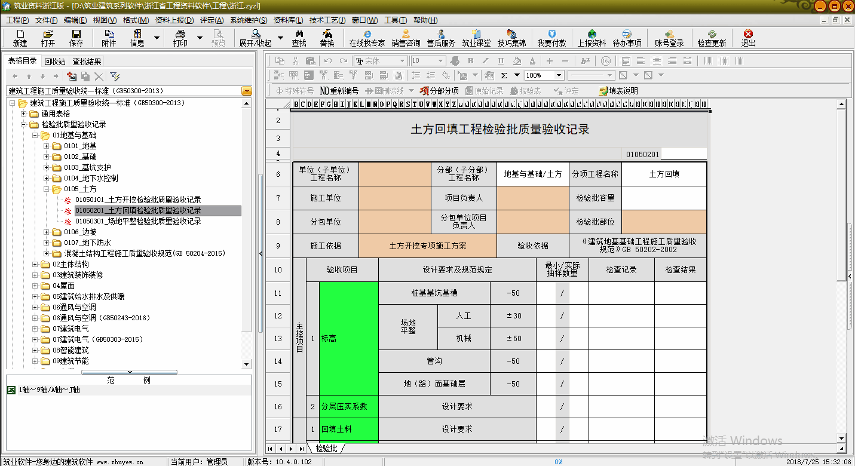Open the 100% zoom dropdown

(559, 75)
